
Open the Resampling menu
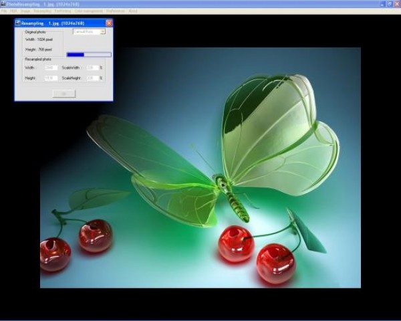tap(43, 11)
